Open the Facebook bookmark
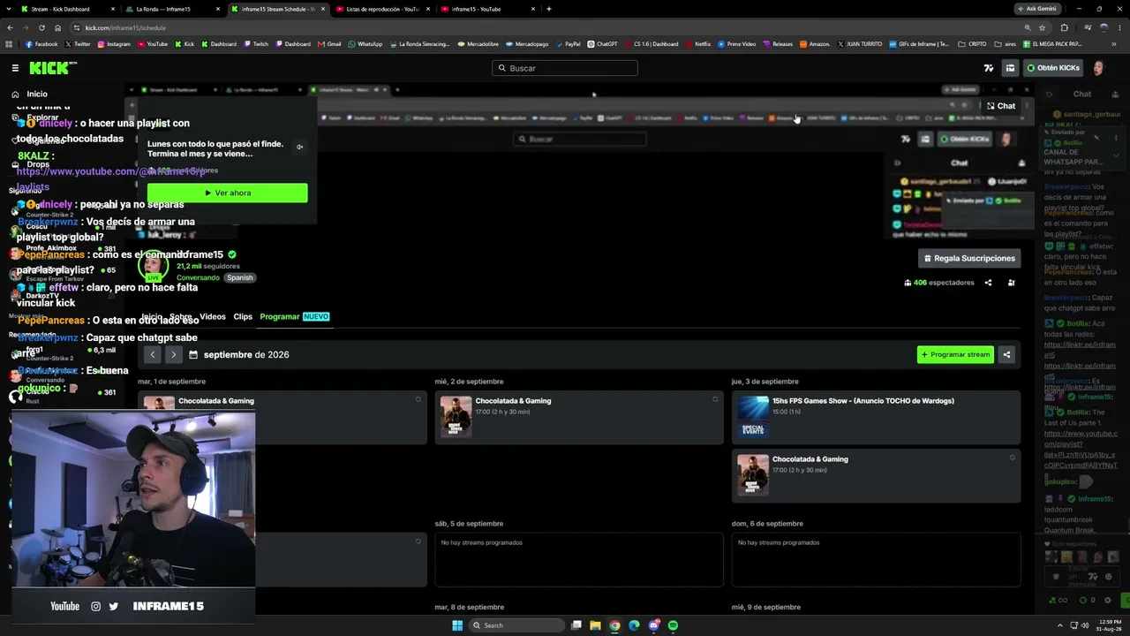 [x=41, y=44]
